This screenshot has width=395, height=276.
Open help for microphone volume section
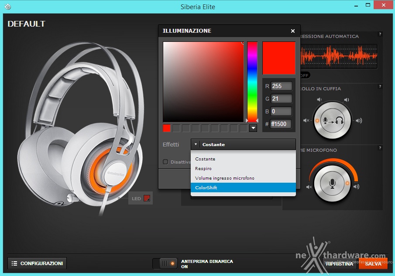click(x=380, y=148)
